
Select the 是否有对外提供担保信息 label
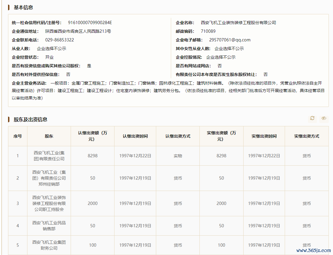[x=36, y=74]
